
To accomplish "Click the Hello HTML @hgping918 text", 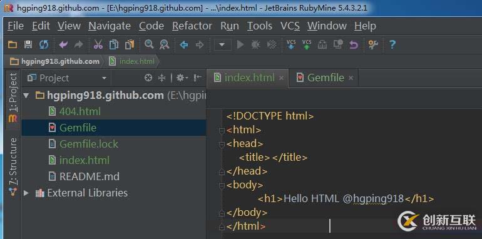I will (344, 199).
